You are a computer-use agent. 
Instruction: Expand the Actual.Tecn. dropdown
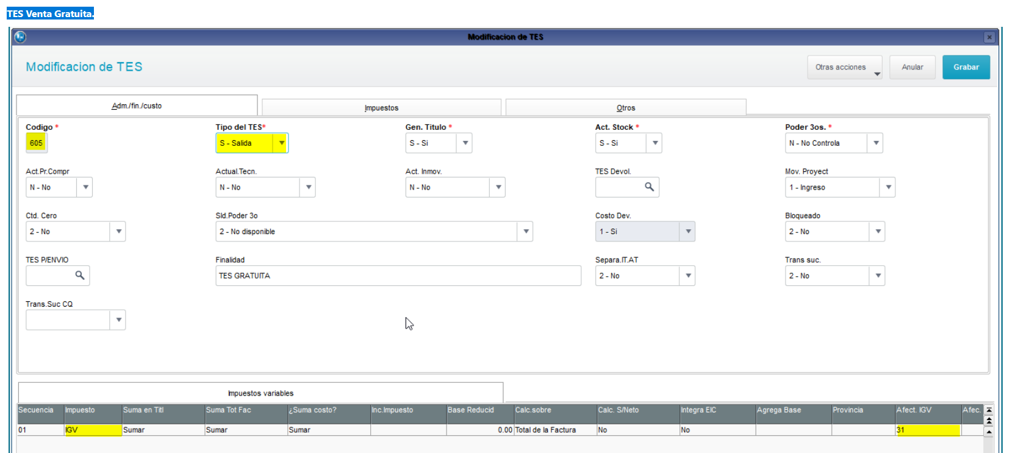(309, 187)
